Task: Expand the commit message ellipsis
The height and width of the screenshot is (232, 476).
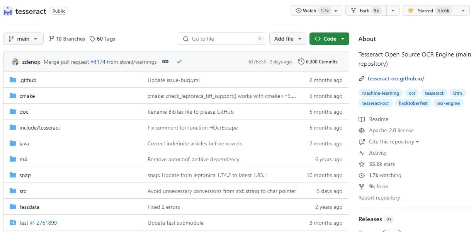Action: [165, 62]
